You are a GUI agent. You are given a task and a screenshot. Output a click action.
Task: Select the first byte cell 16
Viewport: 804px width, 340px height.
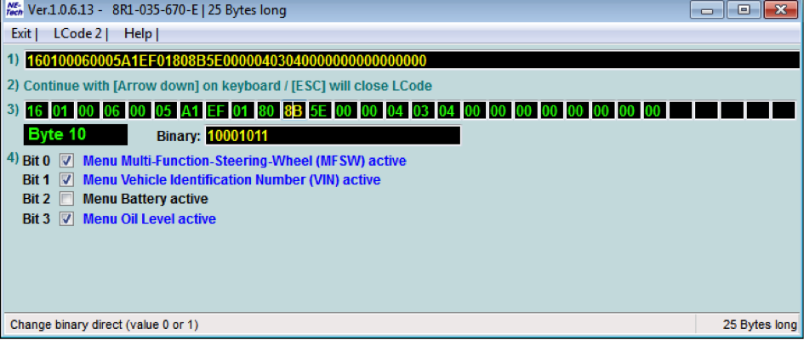[x=36, y=111]
